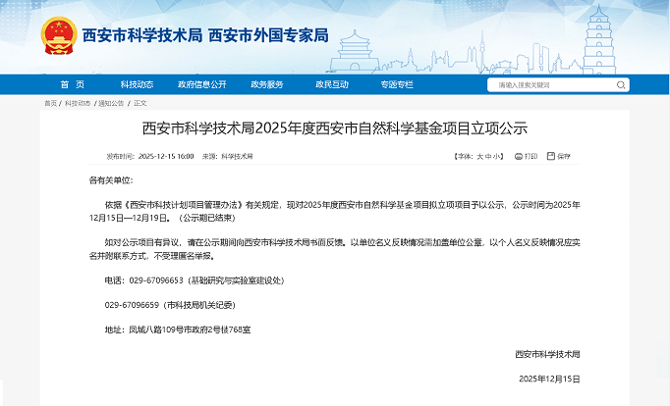This screenshot has width=670, height=406.
Task: Click 科技动态 in the breadcrumb trail
Action: [78, 103]
